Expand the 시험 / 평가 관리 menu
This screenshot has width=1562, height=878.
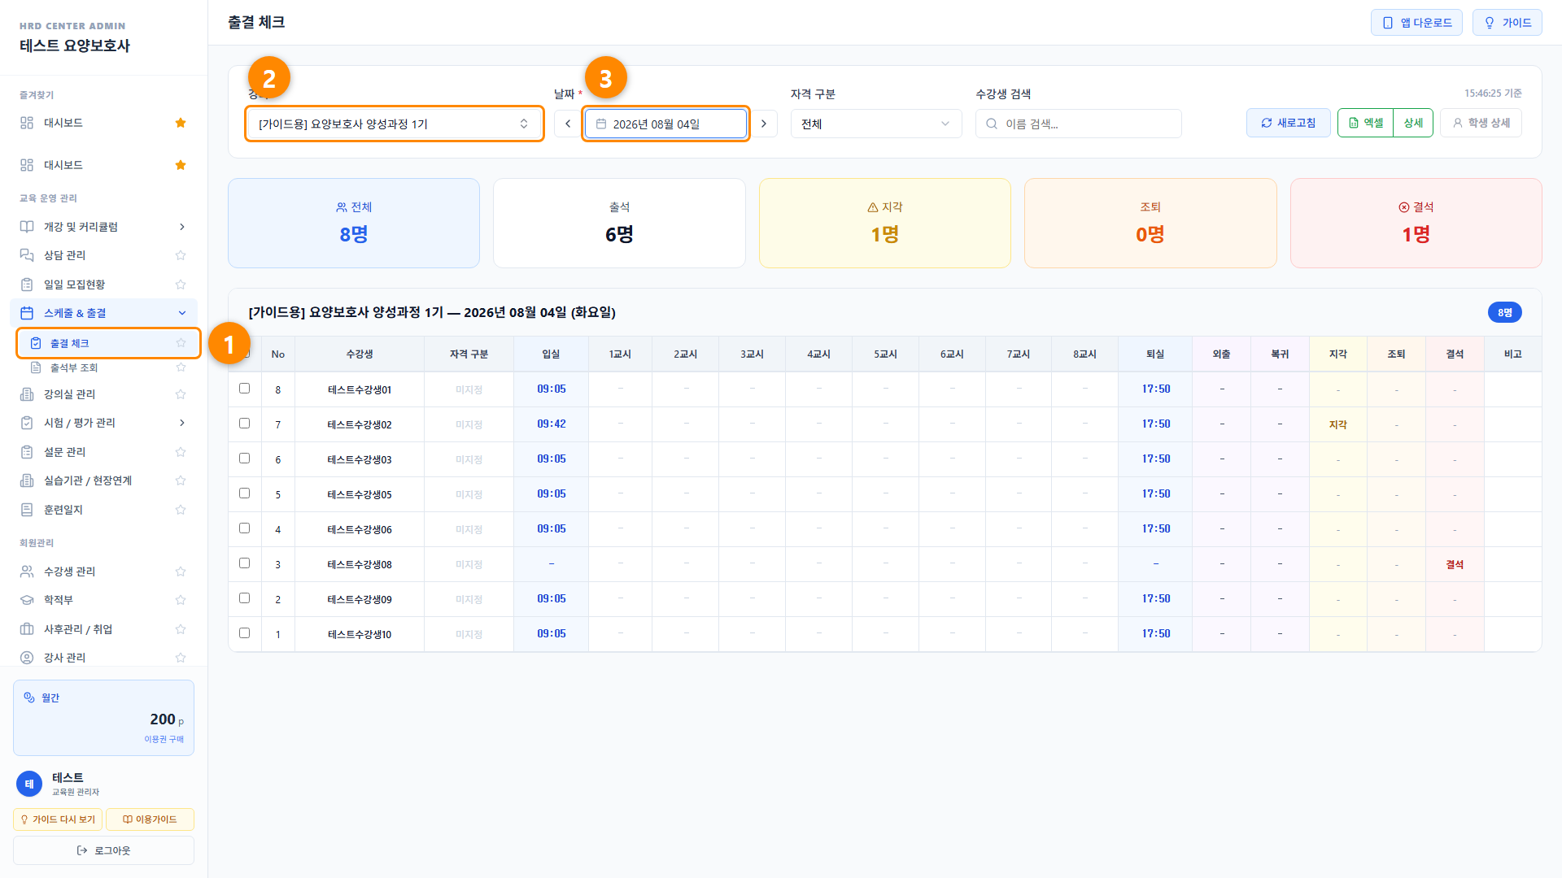coord(104,423)
